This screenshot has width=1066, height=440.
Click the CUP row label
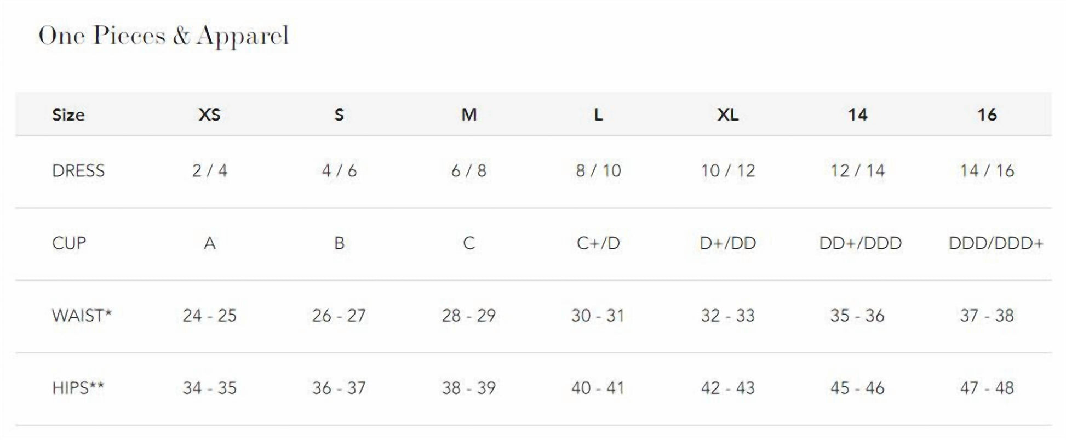[69, 243]
